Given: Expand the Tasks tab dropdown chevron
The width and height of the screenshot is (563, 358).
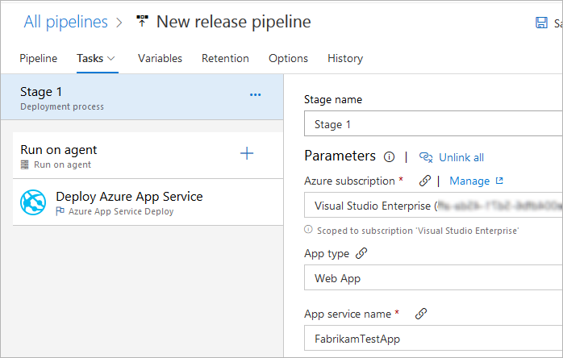Looking at the screenshot, I should tap(111, 58).
